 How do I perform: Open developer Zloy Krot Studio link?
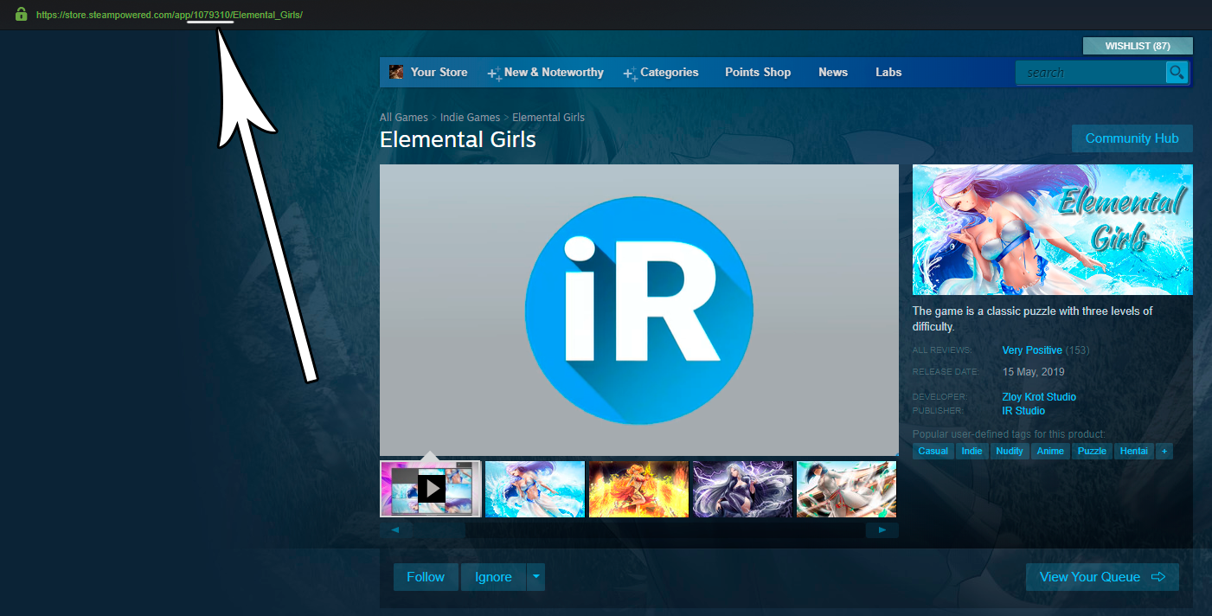coord(1039,397)
